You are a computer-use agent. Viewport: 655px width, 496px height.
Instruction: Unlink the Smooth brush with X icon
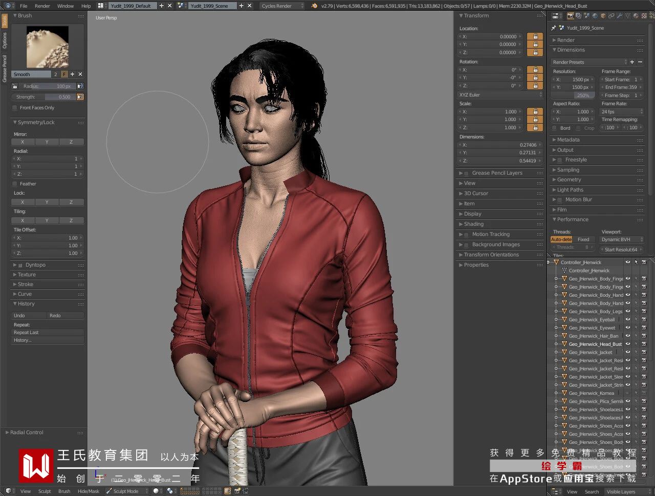[x=80, y=74]
